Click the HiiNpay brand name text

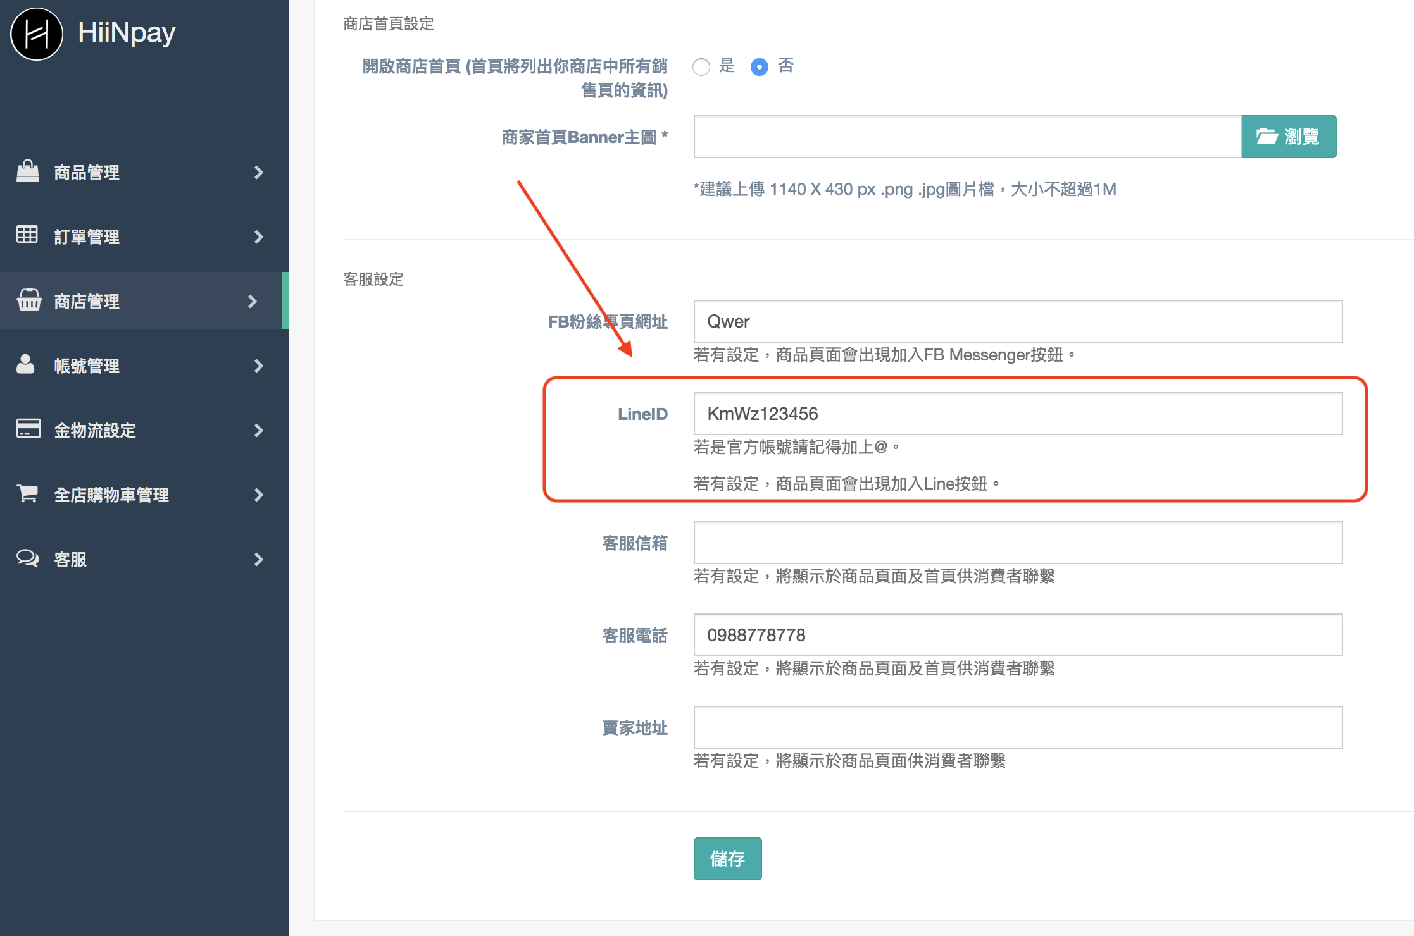127,33
